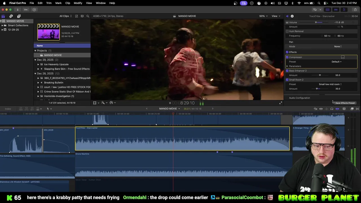The width and height of the screenshot is (361, 203).
Task: Select the 50 Hz frequency option
Action: 322,36
